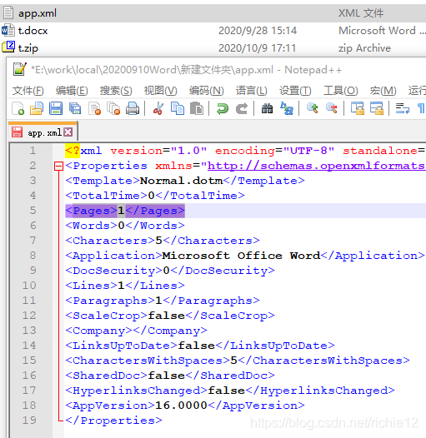Click the ScaleCrop false line
This screenshot has height=438, width=426.
point(170,316)
